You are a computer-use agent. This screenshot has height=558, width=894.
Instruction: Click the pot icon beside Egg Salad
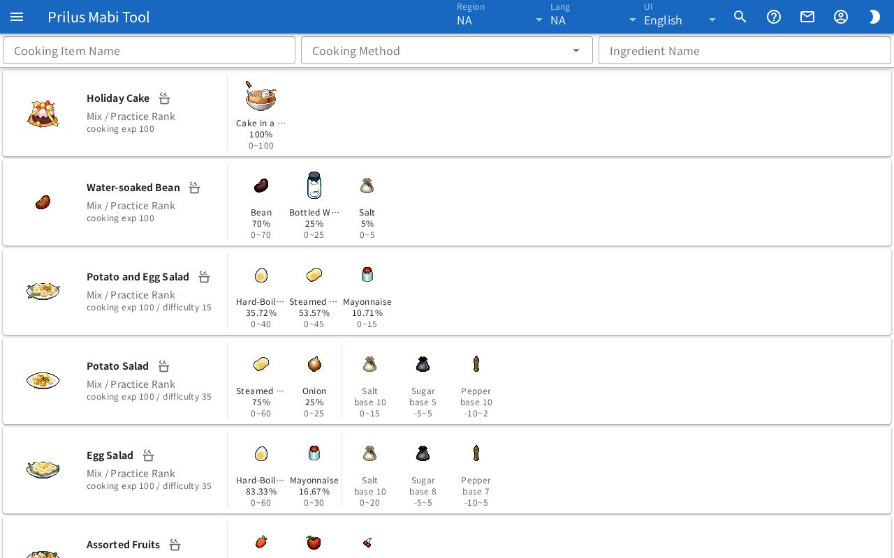149,455
